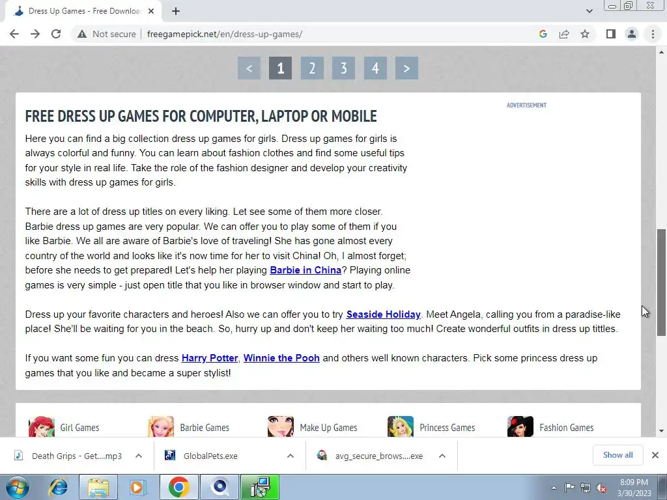Switch to Chrome in the taskbar

pos(178,487)
